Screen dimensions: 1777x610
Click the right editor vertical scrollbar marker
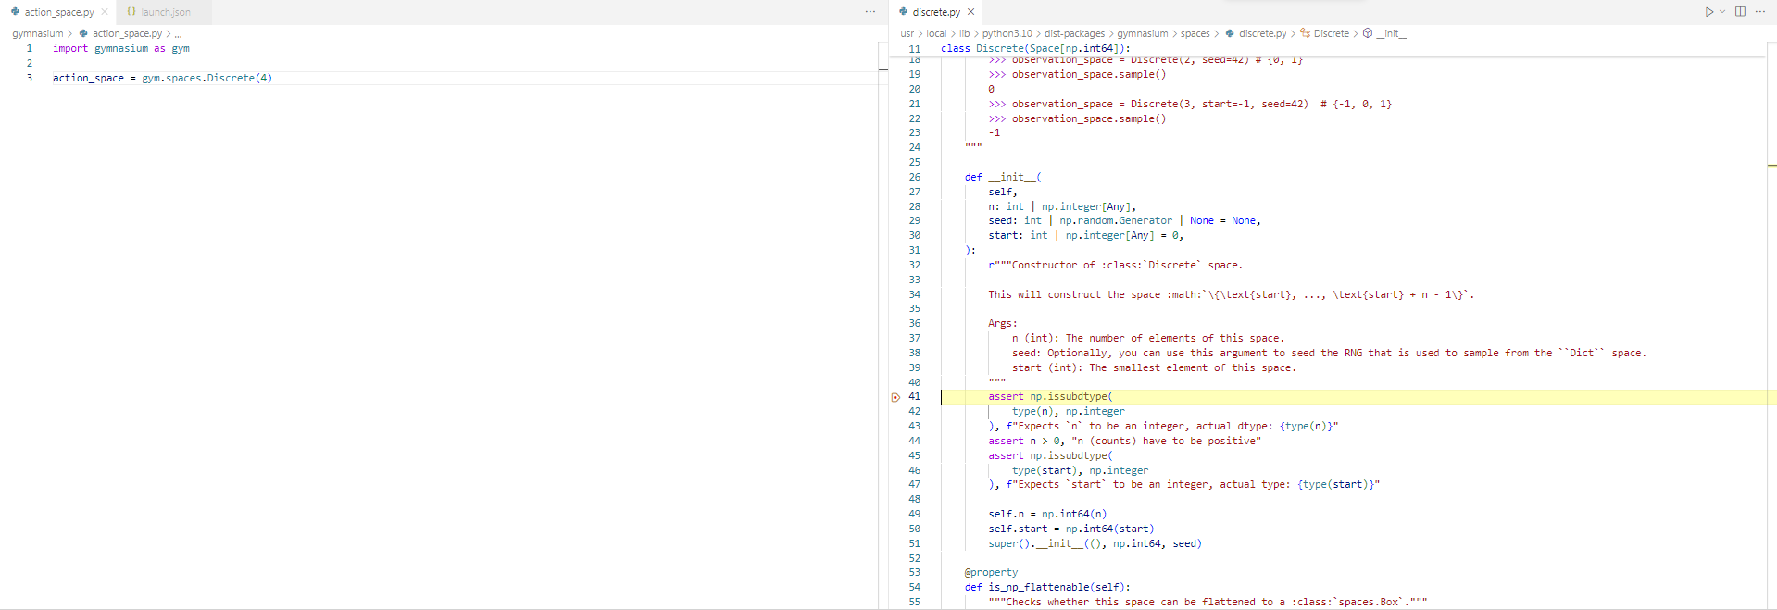1771,166
